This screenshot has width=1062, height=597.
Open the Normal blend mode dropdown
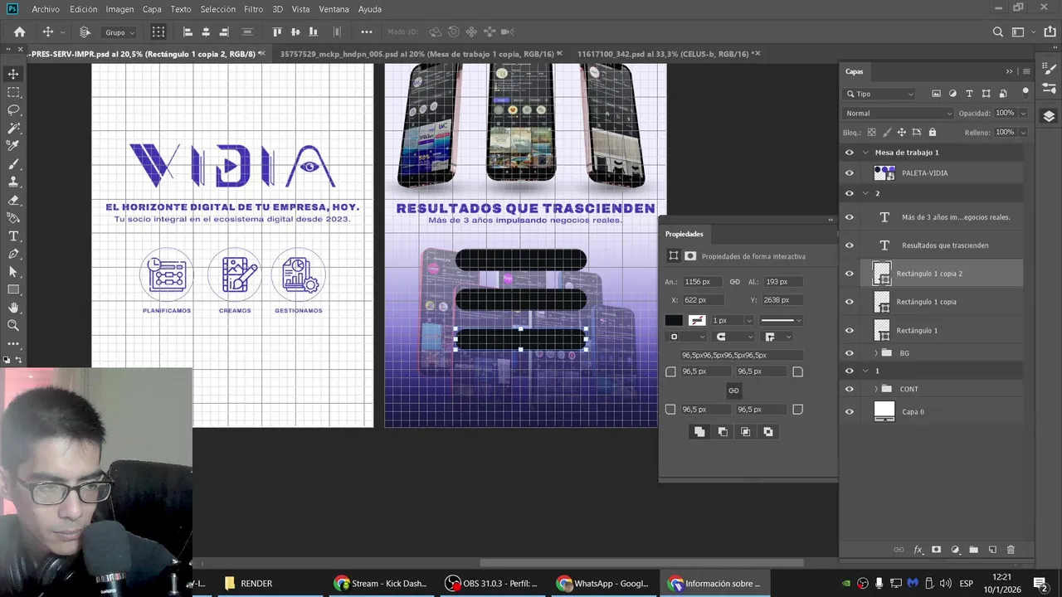click(x=899, y=113)
